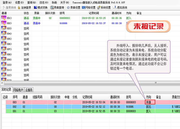
Task: Open 系统设置 in the toolbar
Action: click(99, 7)
